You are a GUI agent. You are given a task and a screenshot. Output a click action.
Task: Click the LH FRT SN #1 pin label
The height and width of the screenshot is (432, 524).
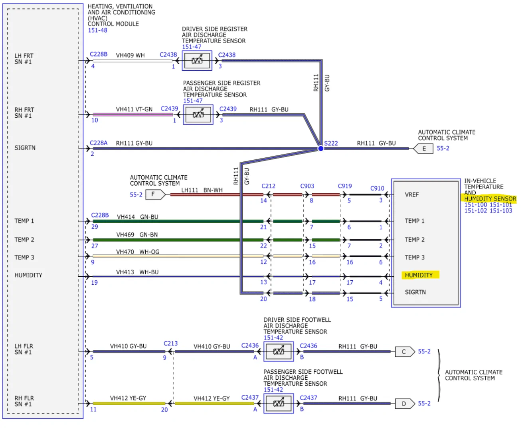pos(24,59)
